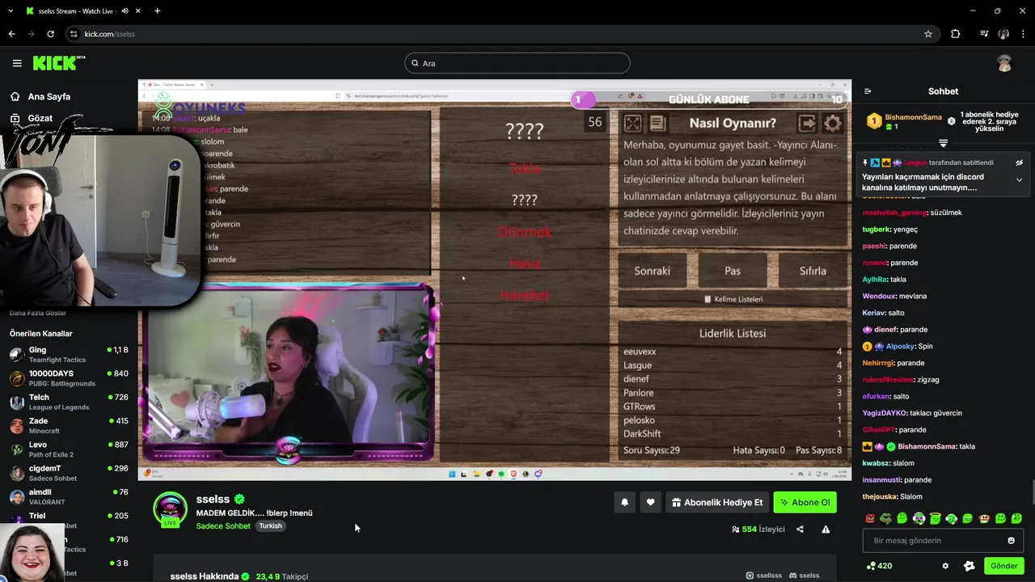Viewport: 1035px width, 582px height.
Task: Open the Kick hamburger menu
Action: click(x=17, y=63)
